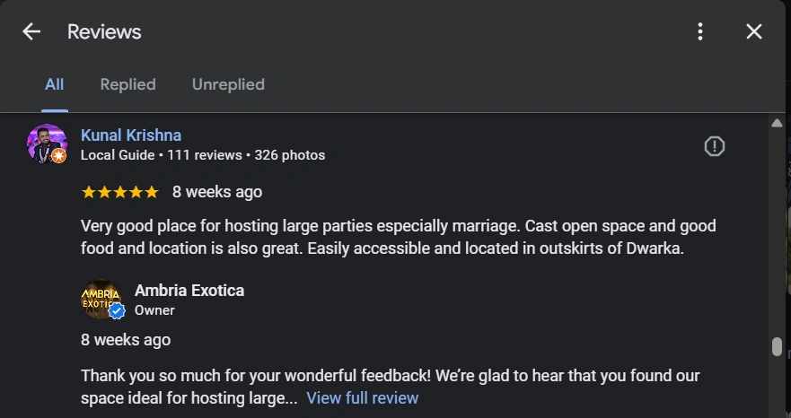
Task: Open the three-dot more options menu
Action: click(x=700, y=32)
